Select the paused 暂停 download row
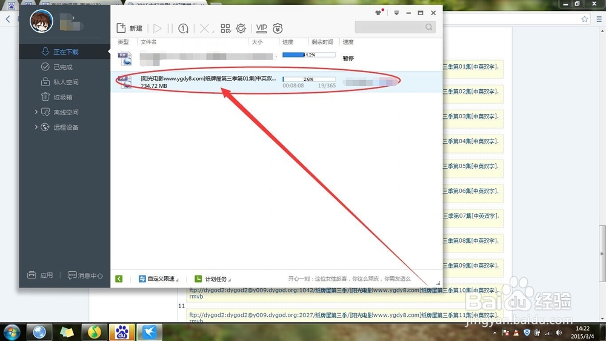 point(276,58)
